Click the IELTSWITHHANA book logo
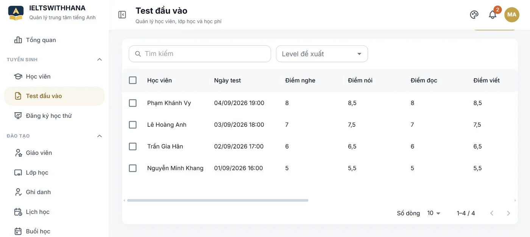530x237 pixels. [16, 13]
